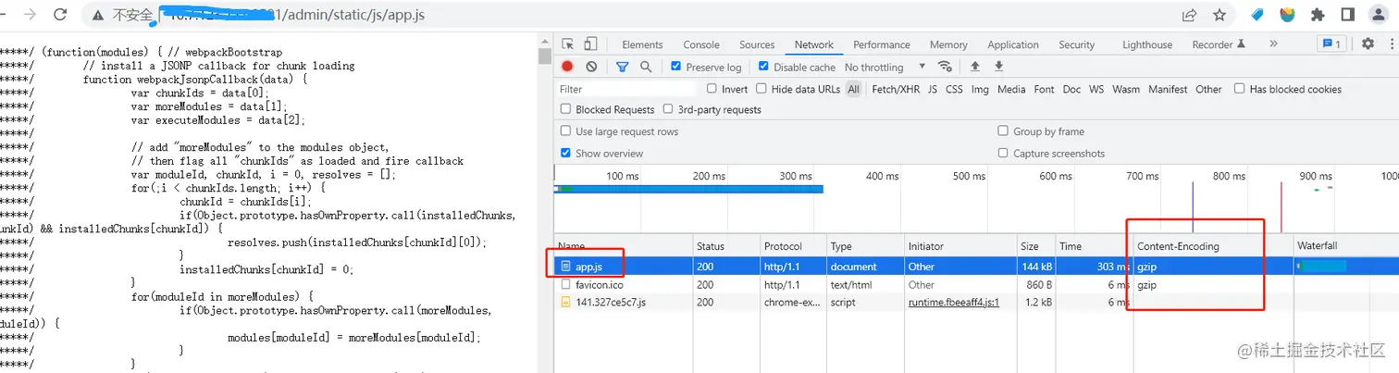Screen dimensions: 1399x373
Task: Filter requests by Fetch/XHR
Action: tap(896, 89)
